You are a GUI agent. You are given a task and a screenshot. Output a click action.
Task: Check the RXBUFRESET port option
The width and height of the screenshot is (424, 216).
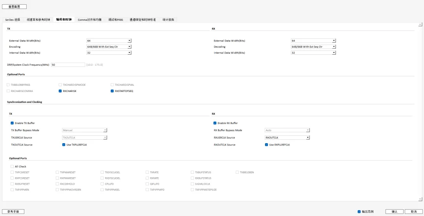click(x=12, y=184)
